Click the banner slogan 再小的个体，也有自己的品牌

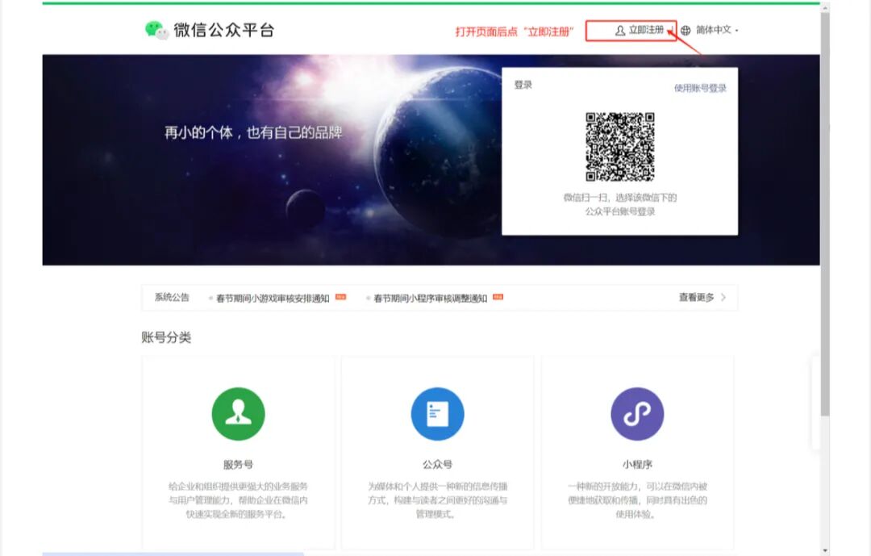253,133
